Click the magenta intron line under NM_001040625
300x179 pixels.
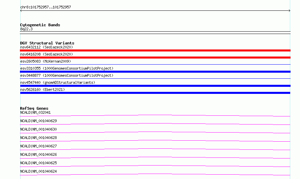pos(155,166)
